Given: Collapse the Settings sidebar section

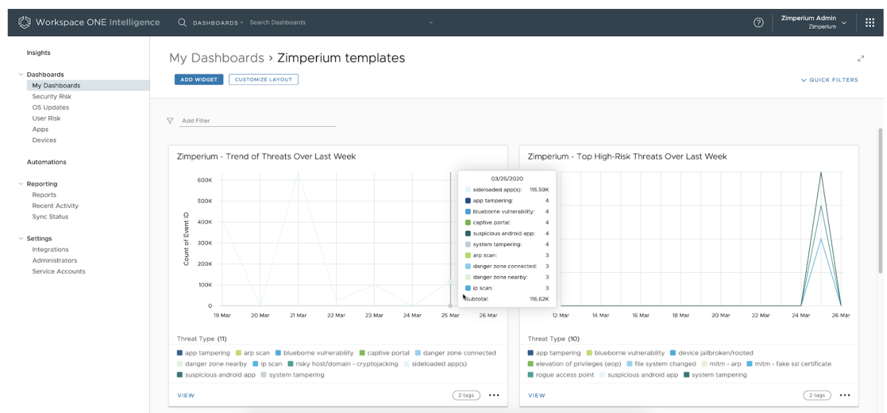Looking at the screenshot, I should (x=21, y=238).
